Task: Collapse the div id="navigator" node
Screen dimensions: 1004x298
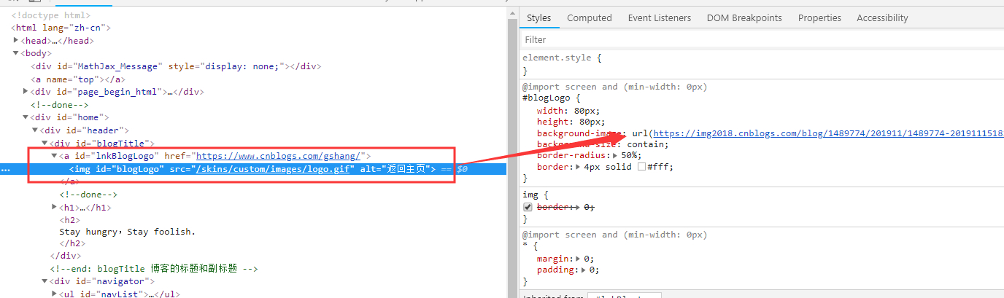Action: coord(45,281)
